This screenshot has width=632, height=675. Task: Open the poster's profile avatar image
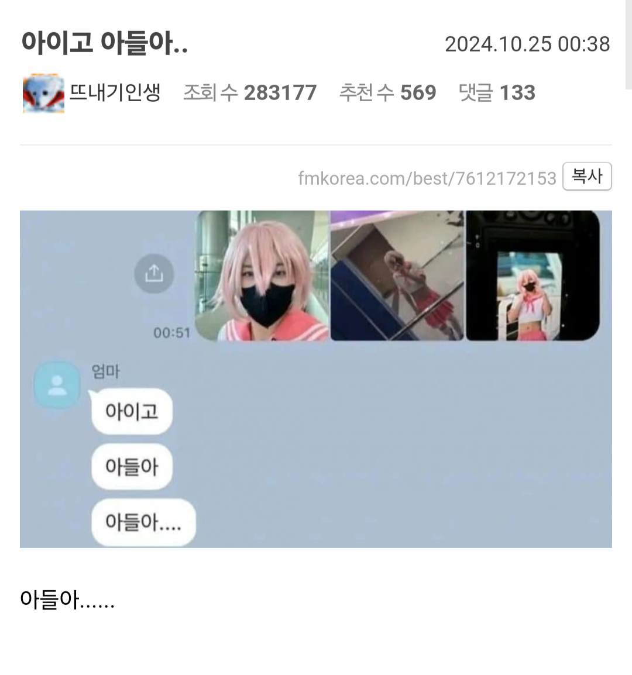(43, 93)
